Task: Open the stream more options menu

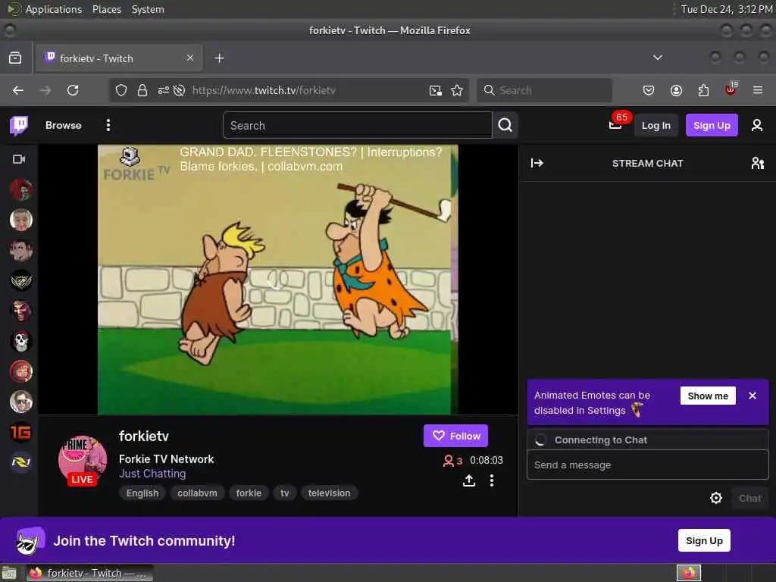Action: [491, 480]
